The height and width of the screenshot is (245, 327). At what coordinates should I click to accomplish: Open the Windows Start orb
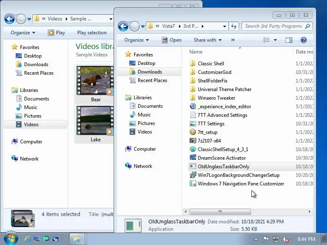(11, 238)
